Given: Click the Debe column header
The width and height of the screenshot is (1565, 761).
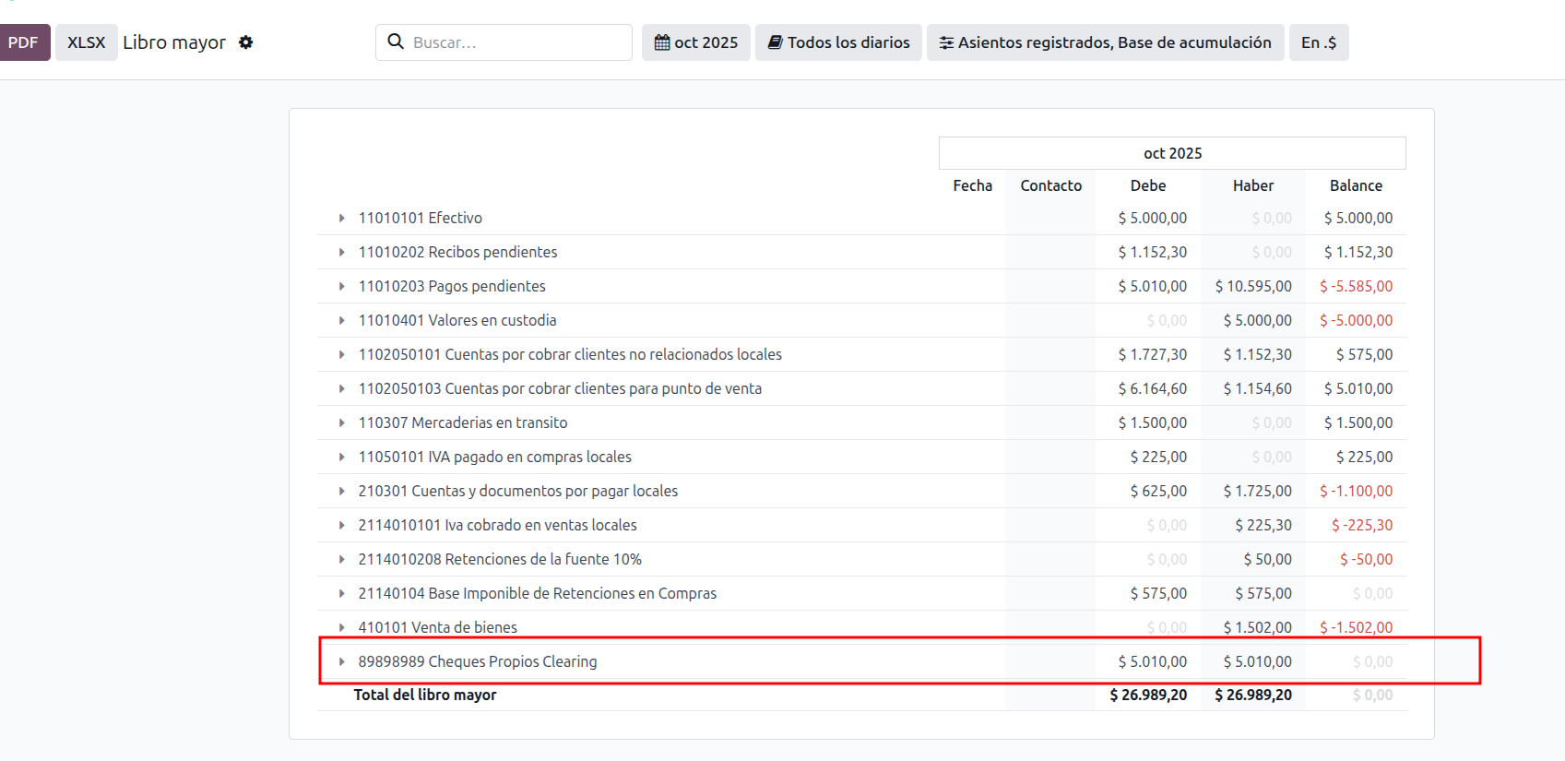Looking at the screenshot, I should pyautogui.click(x=1147, y=185).
